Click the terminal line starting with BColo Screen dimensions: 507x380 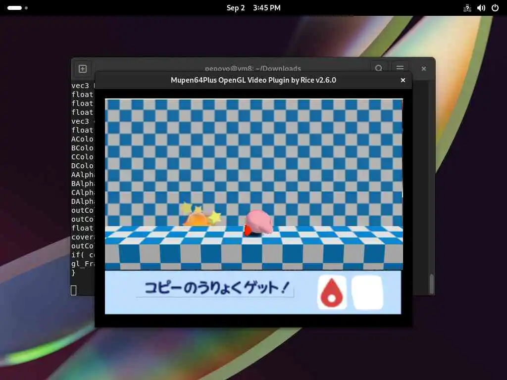click(x=83, y=147)
